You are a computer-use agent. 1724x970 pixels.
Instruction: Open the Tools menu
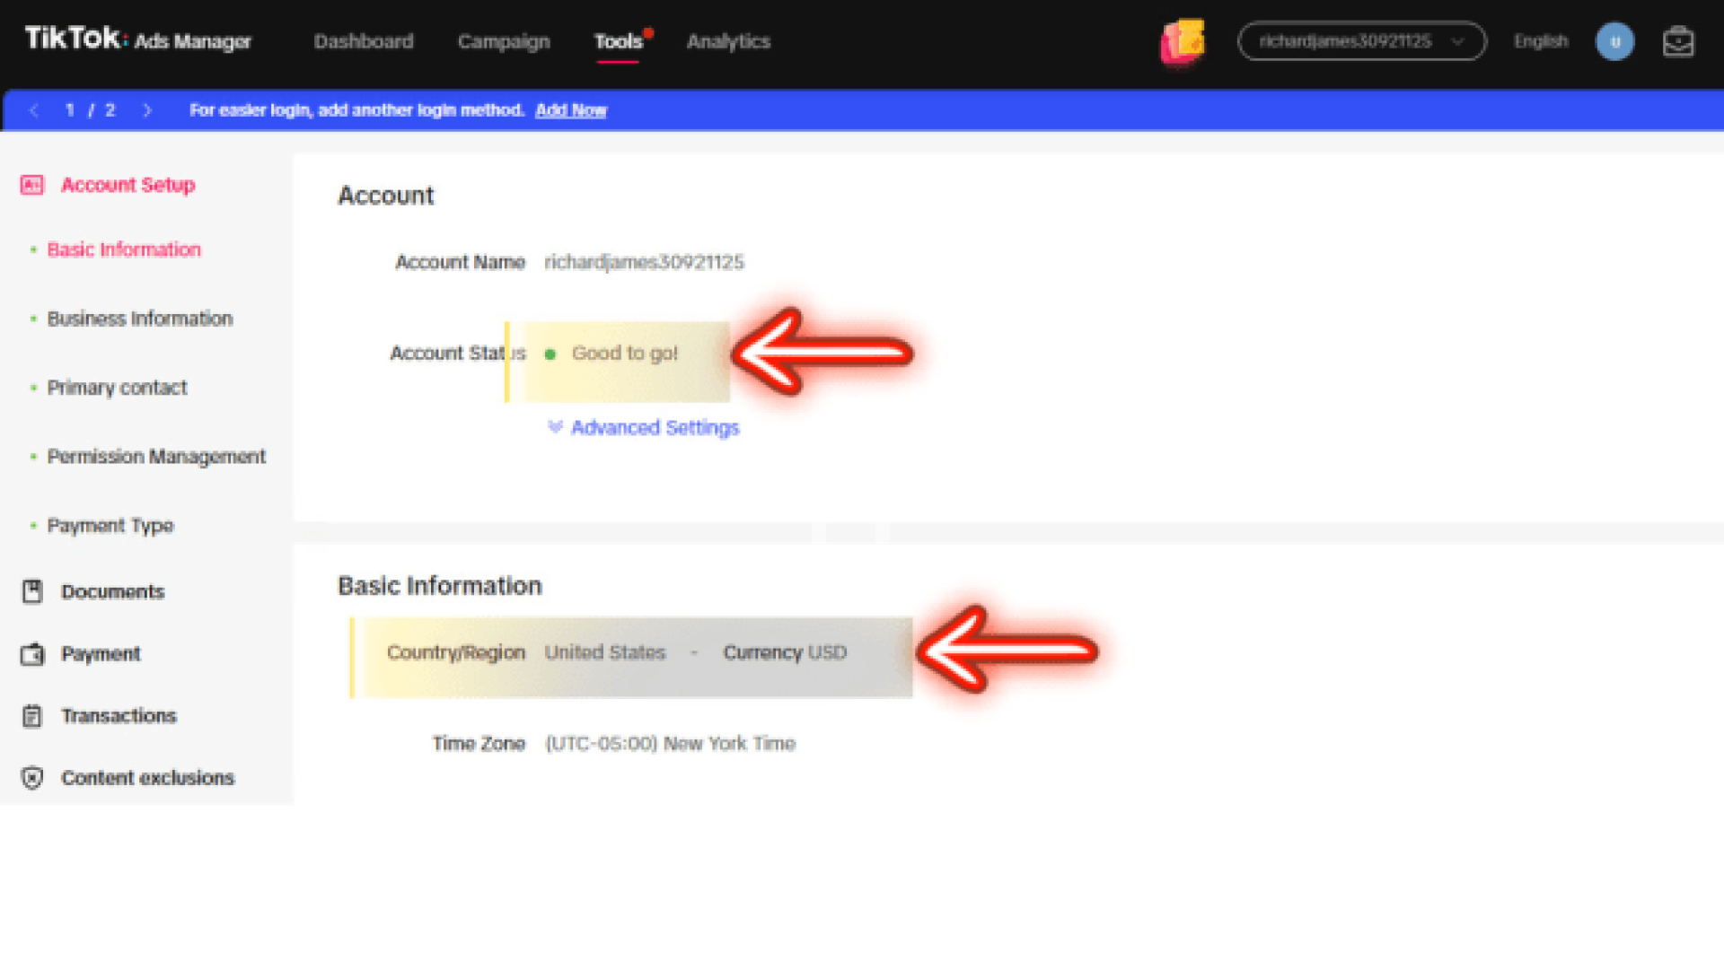618,41
